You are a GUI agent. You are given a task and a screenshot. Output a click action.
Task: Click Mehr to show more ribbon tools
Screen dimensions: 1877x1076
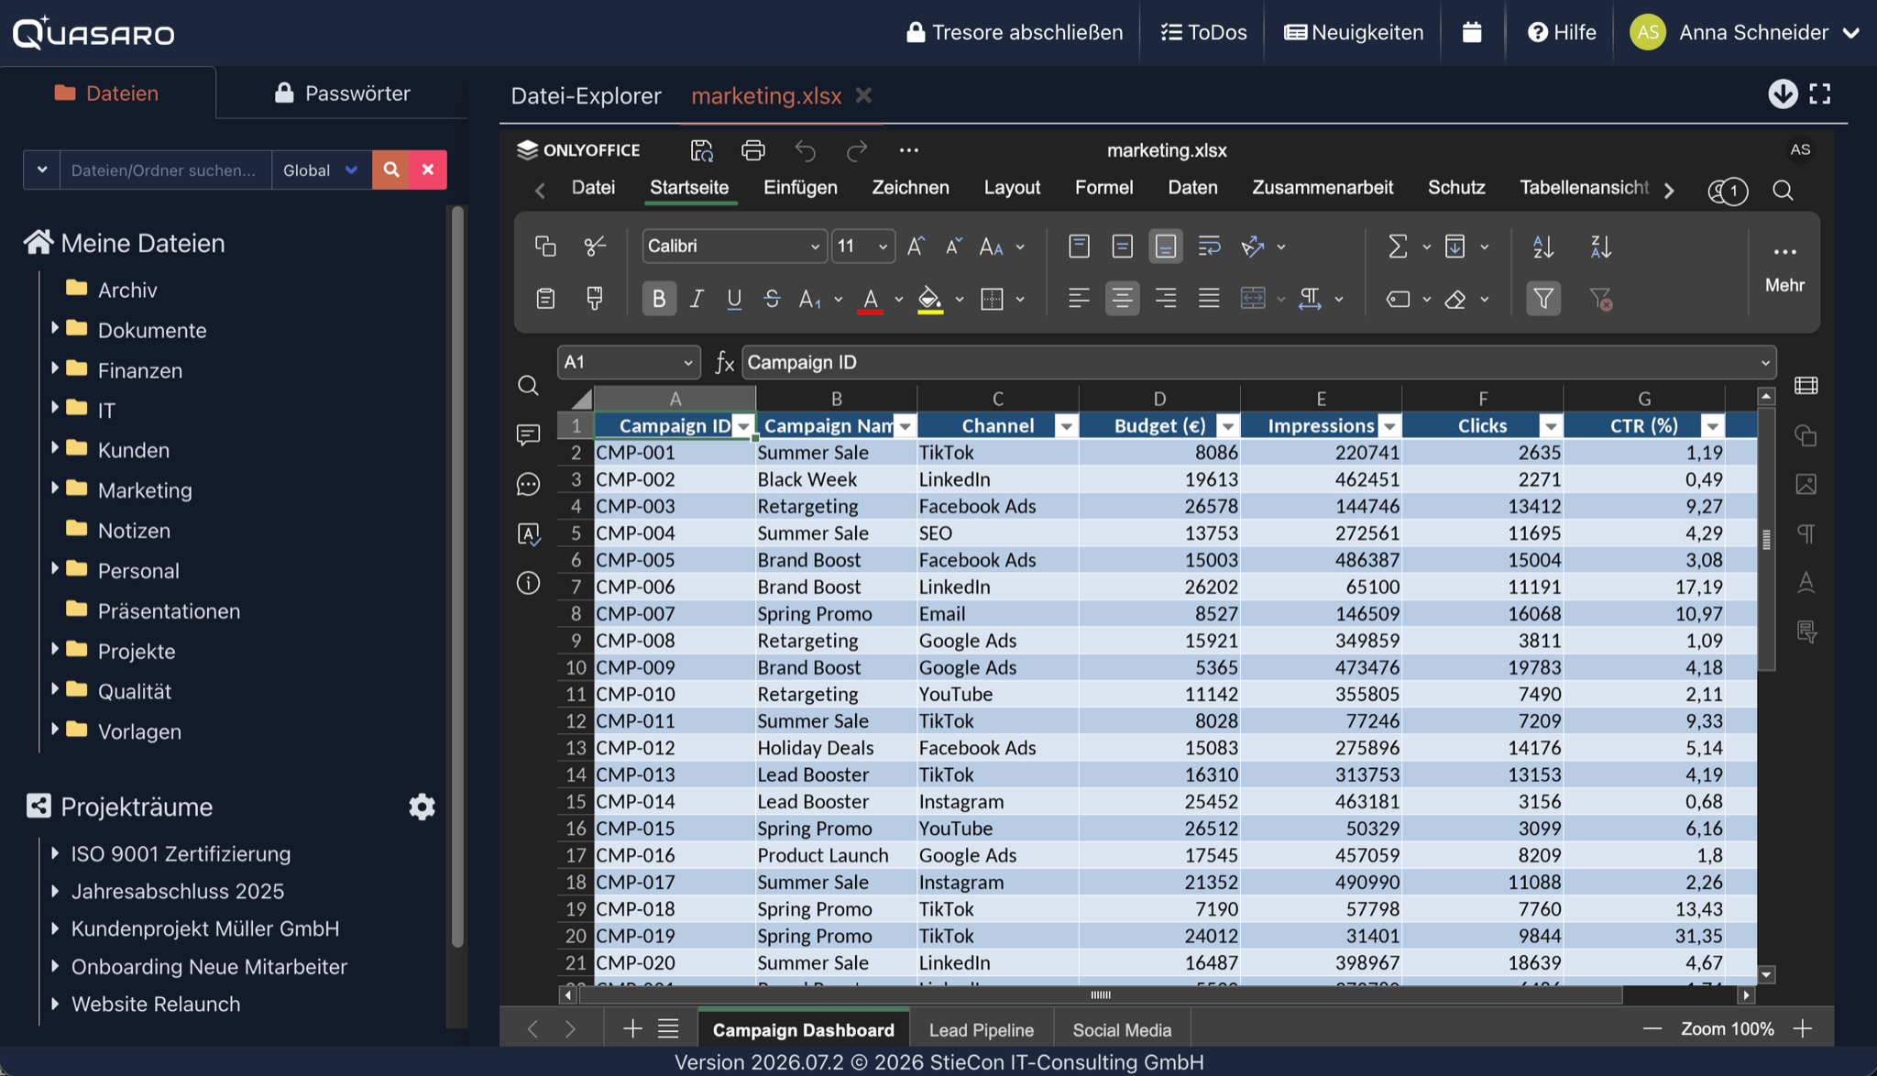click(x=1784, y=268)
